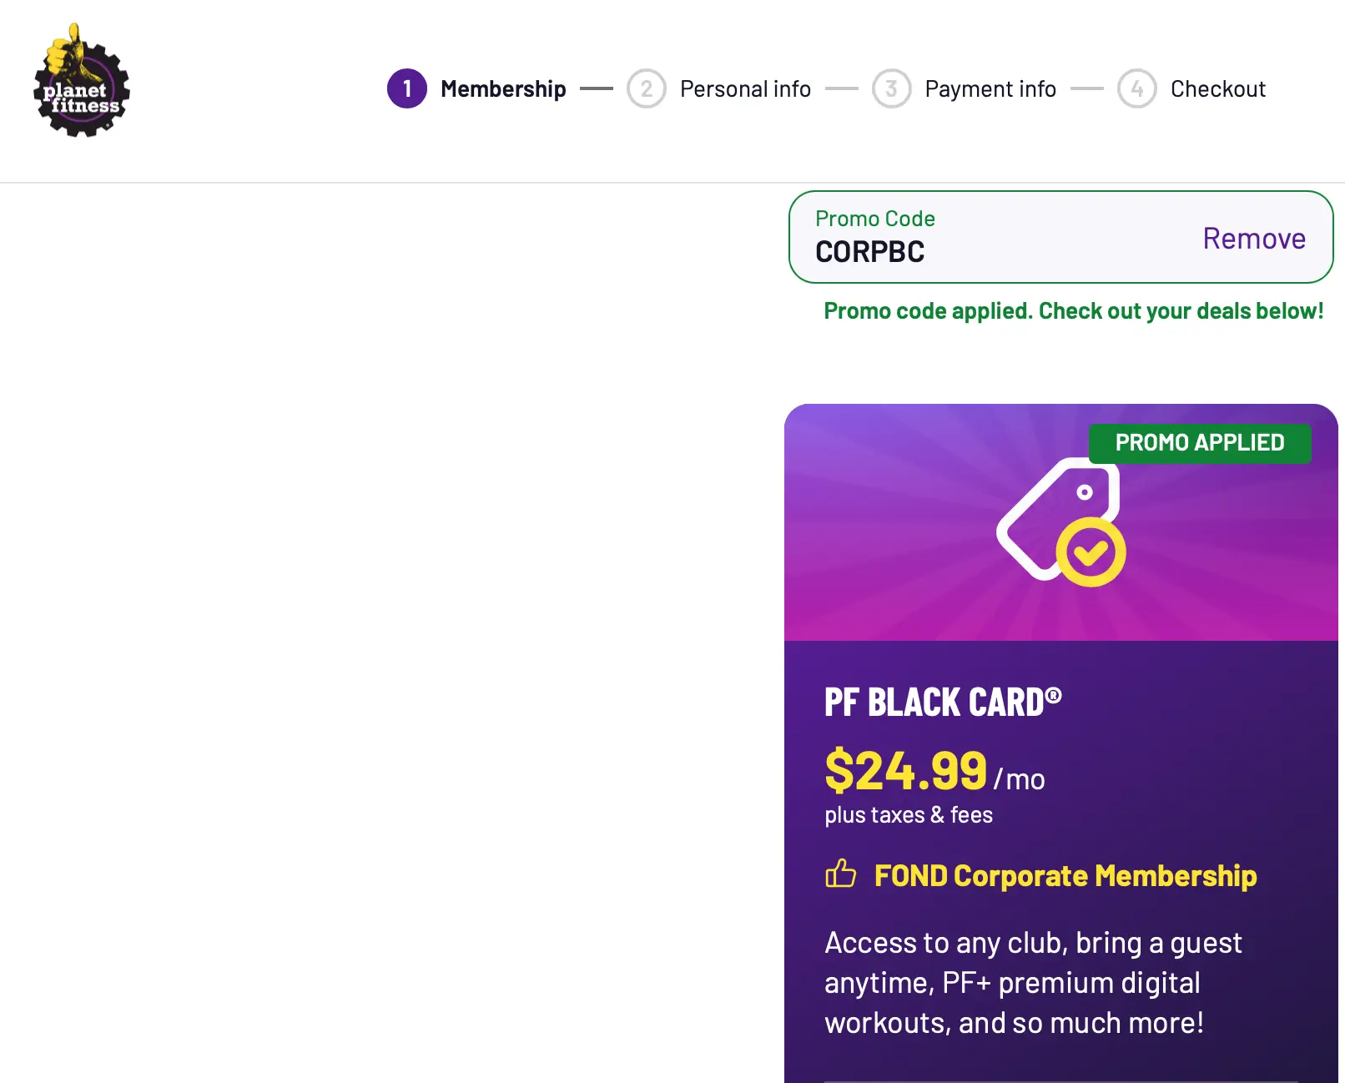The width and height of the screenshot is (1345, 1083).
Task: Click the PROMO APPLIED badge
Action: [1201, 442]
